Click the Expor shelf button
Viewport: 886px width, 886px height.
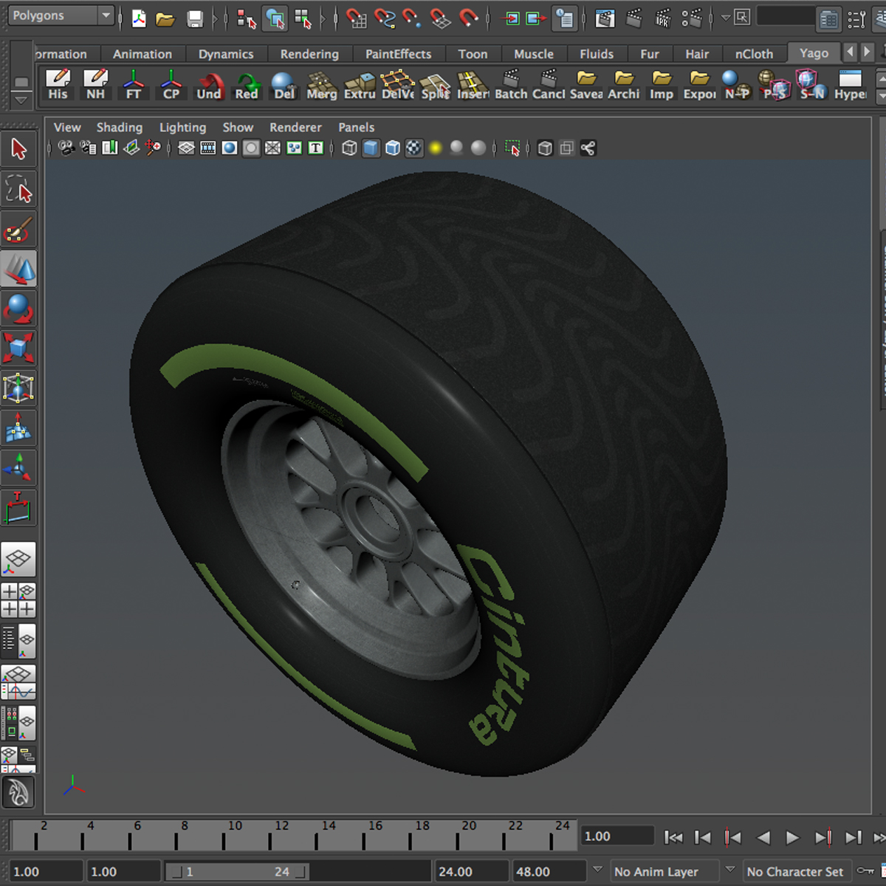[699, 85]
